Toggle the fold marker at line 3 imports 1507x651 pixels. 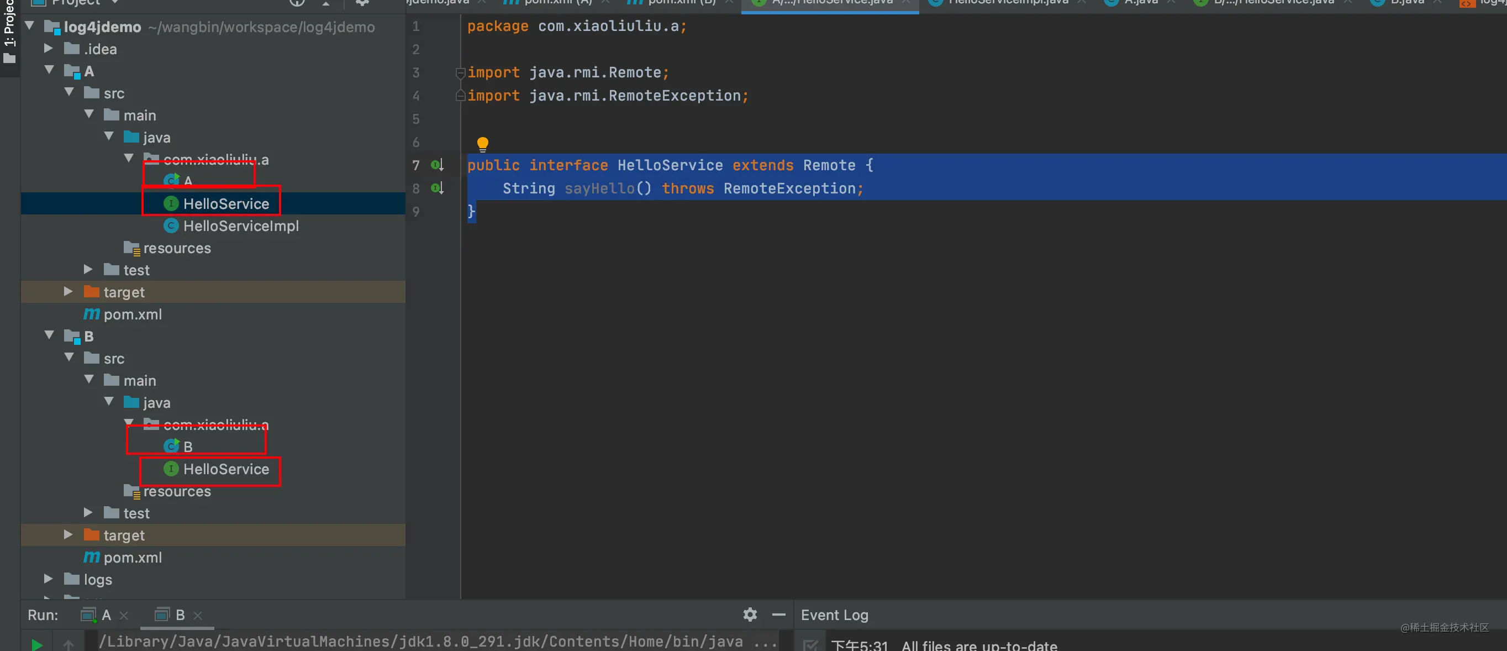click(x=460, y=72)
